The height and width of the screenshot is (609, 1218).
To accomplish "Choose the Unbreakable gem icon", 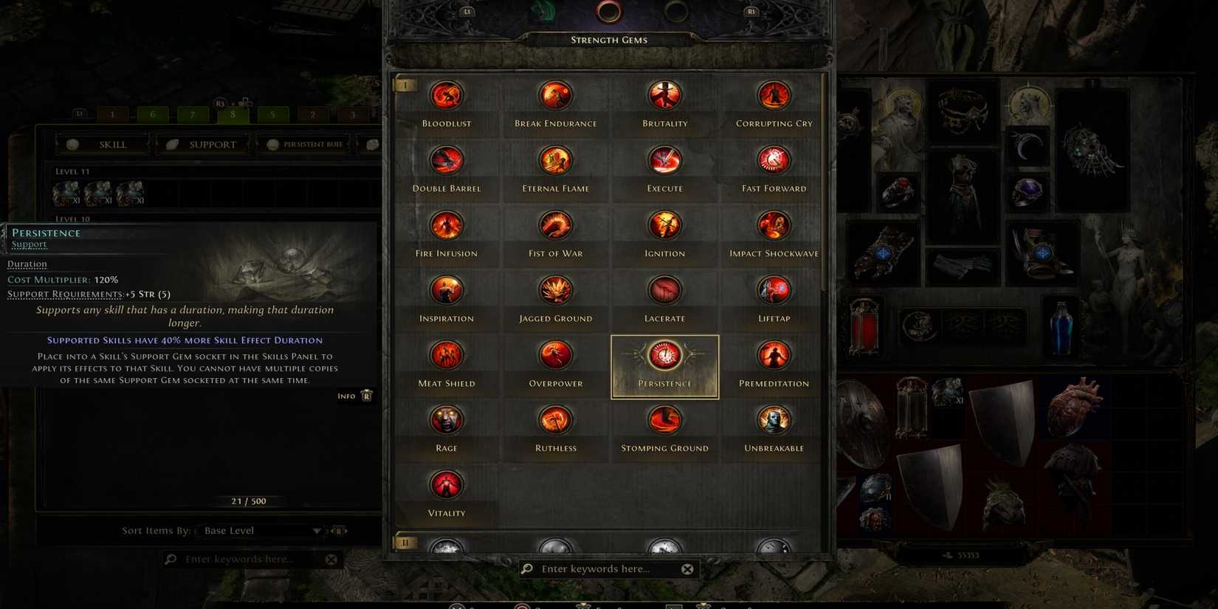I will click(774, 421).
